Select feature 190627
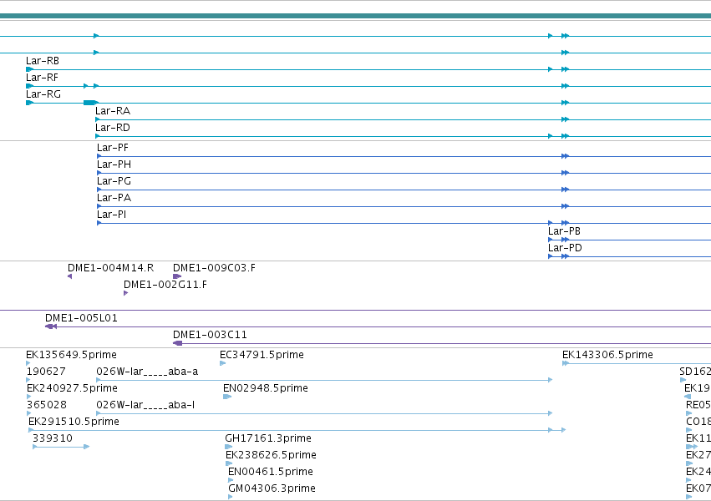Screen dimensions: 711x501 [46, 372]
